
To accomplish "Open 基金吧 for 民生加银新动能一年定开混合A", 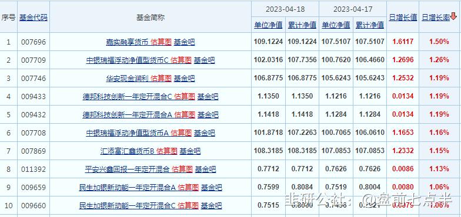I will tap(212, 188).
